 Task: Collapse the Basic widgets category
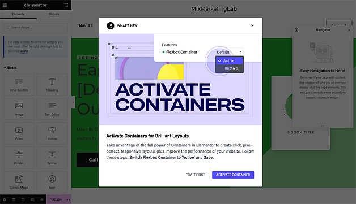pyautogui.click(x=10, y=67)
